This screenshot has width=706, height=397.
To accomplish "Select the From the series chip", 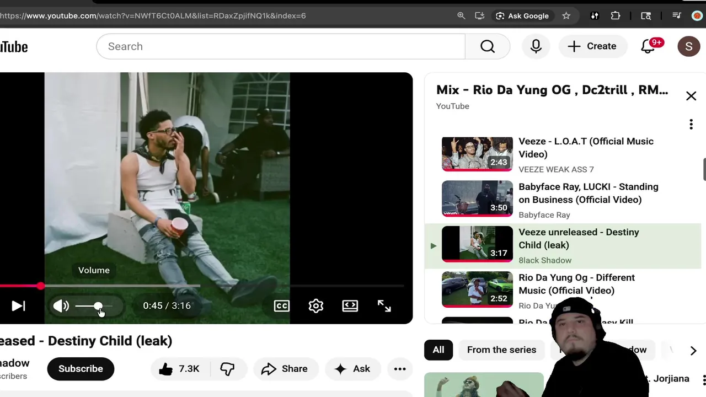I will click(x=501, y=350).
